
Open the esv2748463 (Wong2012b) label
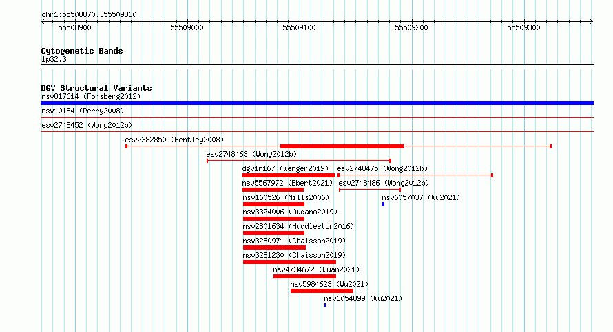point(251,154)
